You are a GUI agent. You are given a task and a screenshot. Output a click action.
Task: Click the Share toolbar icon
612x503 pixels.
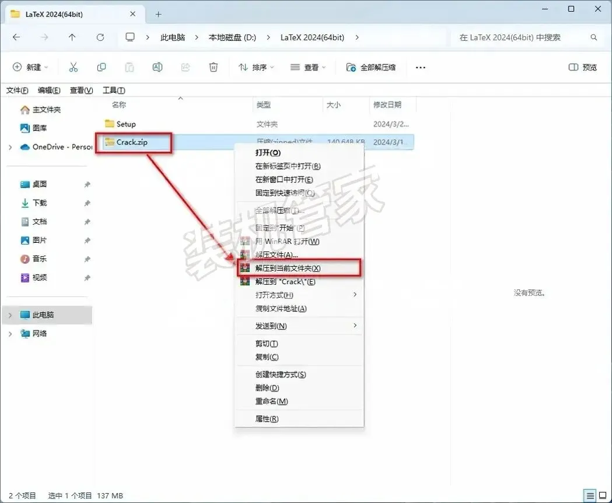coord(186,67)
